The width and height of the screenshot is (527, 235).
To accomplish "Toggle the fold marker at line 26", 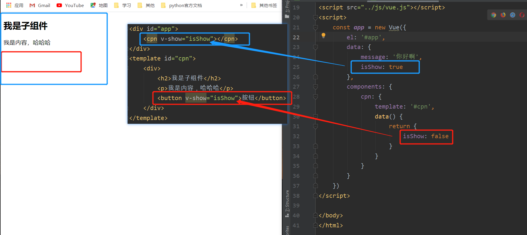I will click(316, 77).
